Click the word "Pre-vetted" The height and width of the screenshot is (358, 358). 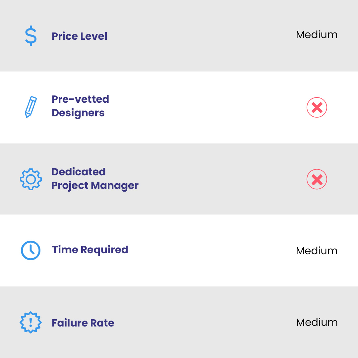point(80,99)
